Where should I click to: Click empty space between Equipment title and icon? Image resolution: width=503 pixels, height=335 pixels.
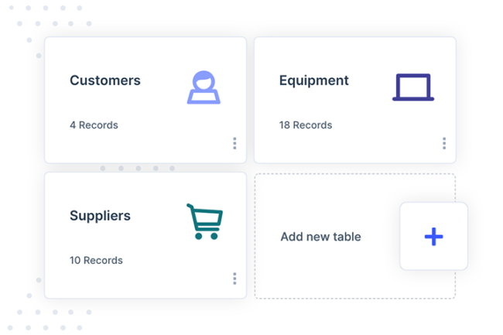(x=370, y=81)
